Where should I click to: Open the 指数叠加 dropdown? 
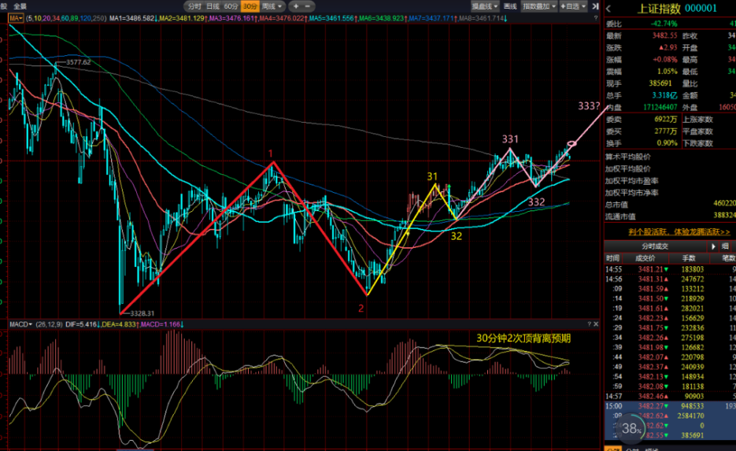pyautogui.click(x=539, y=6)
